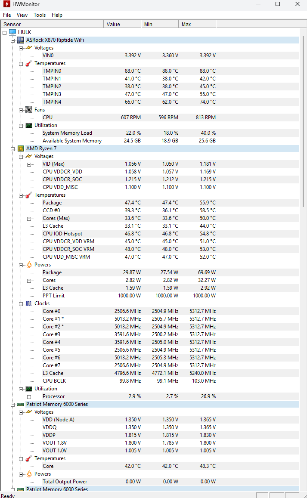
Task: Click the HULK computer icon
Action: 12,32
